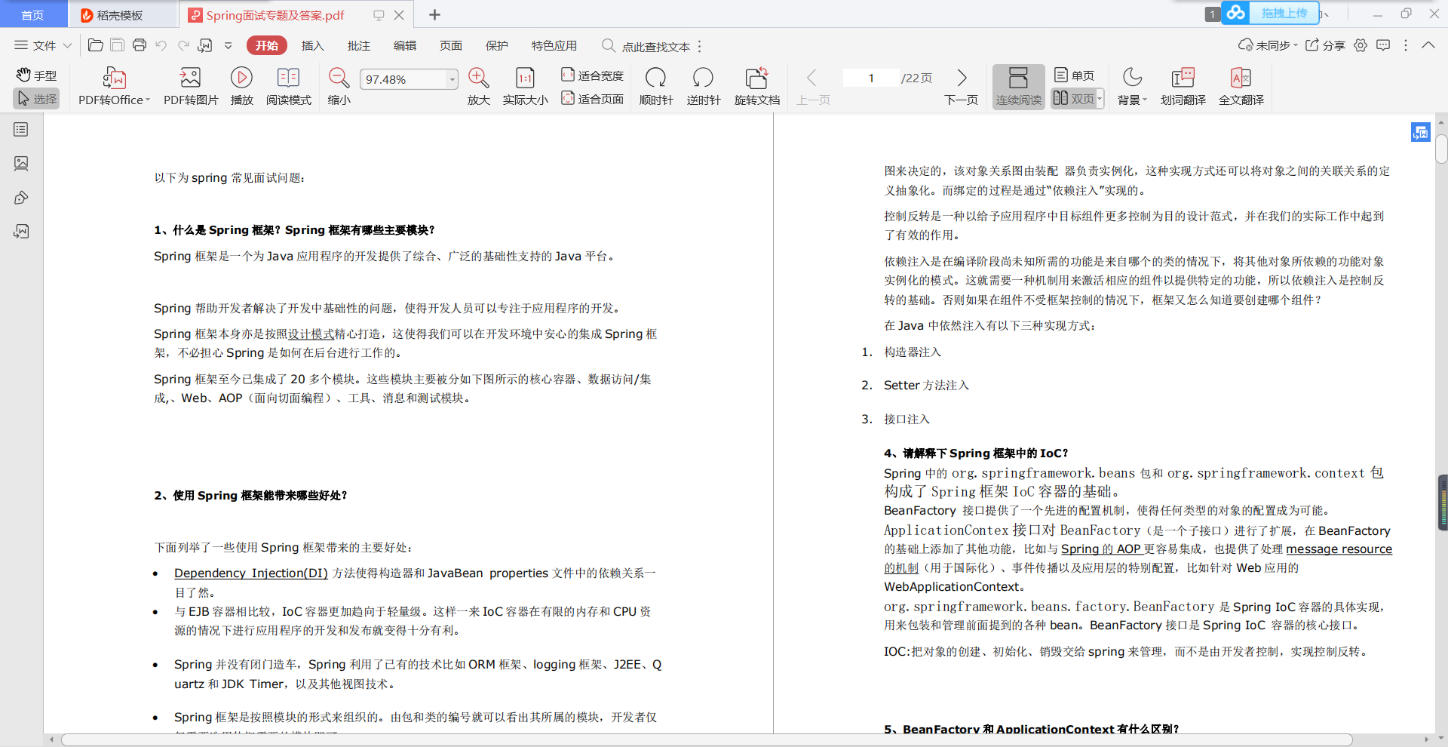The height and width of the screenshot is (747, 1448).
Task: Select the 开始 ribbon tab
Action: 266,45
